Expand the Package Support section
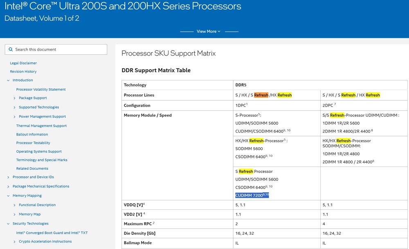409x249 pixels. tap(13, 98)
